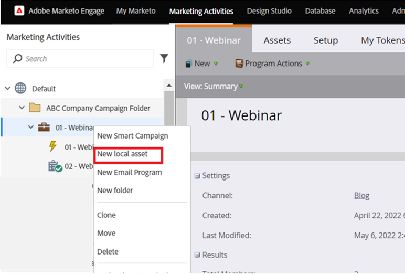Click the 01 - Webinar briefcase program icon
405x275 pixels.
click(x=44, y=127)
